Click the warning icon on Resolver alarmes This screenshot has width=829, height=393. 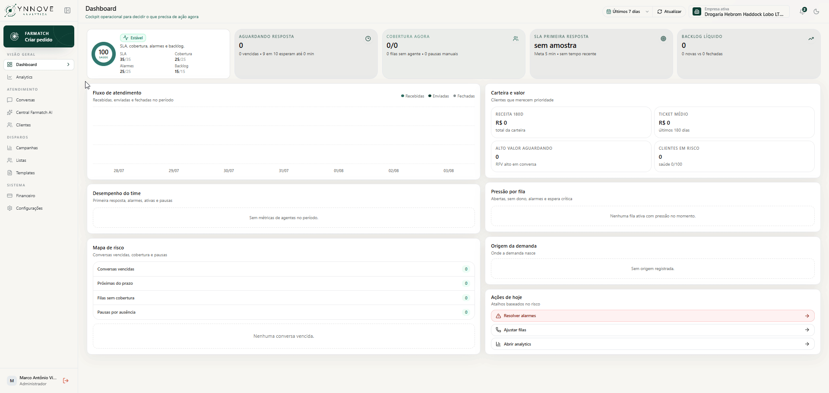[x=498, y=316]
